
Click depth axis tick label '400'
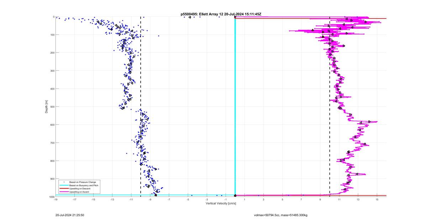[52, 88]
